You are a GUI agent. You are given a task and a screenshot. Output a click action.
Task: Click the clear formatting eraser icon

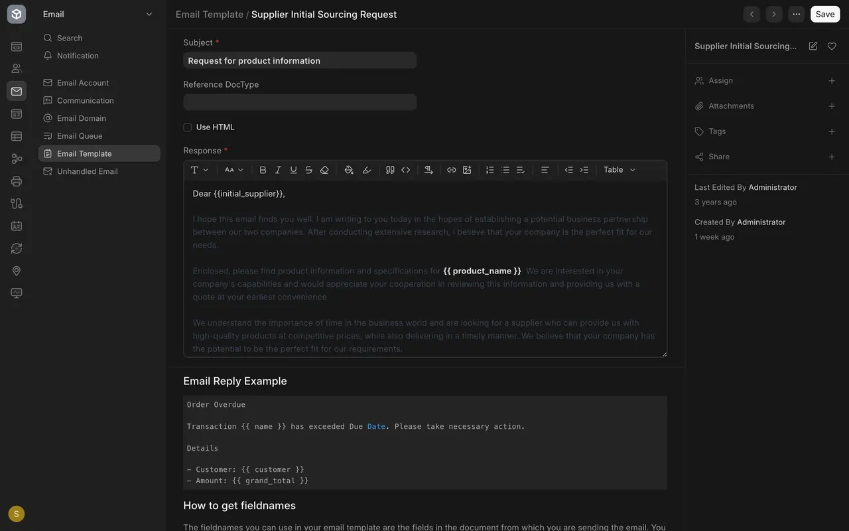tap(324, 170)
